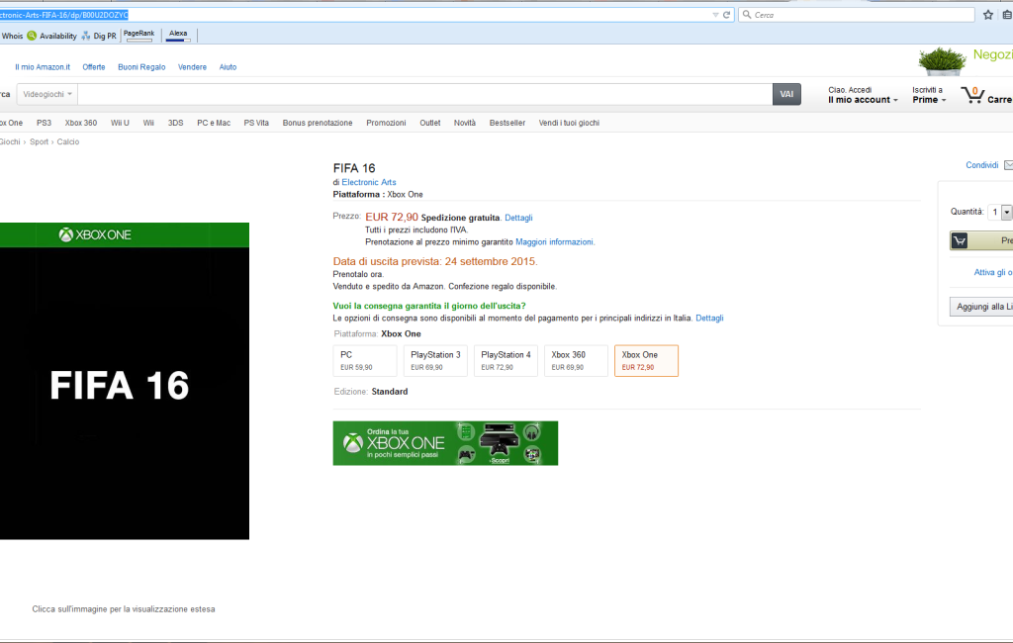Image resolution: width=1013 pixels, height=643 pixels.
Task: Select the Wii U category tab
Action: tap(120, 123)
